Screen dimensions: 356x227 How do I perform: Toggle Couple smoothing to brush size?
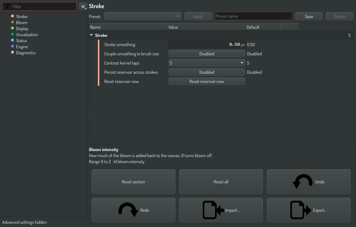[206, 54]
